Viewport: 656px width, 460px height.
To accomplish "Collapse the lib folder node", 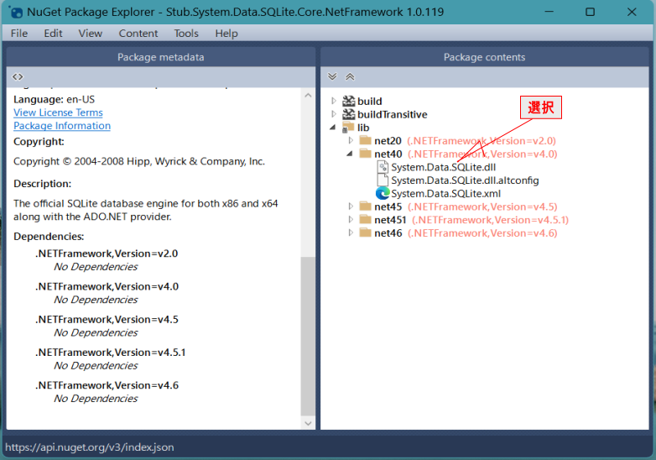I will click(x=334, y=128).
